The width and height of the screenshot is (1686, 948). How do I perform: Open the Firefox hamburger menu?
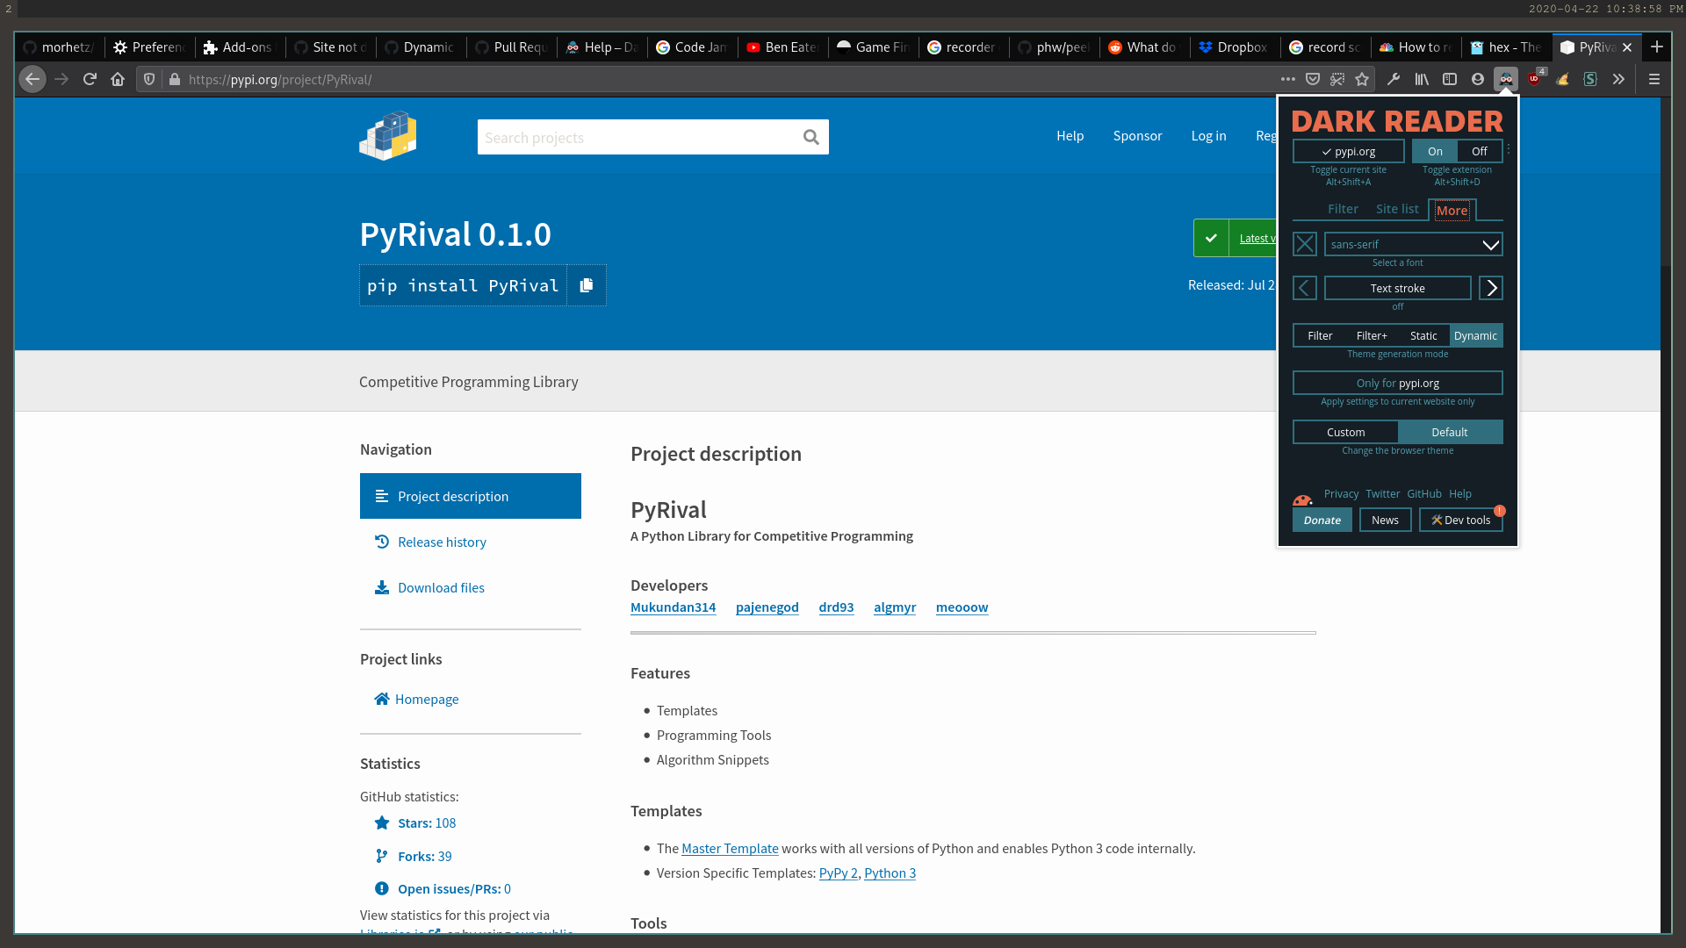(1654, 79)
